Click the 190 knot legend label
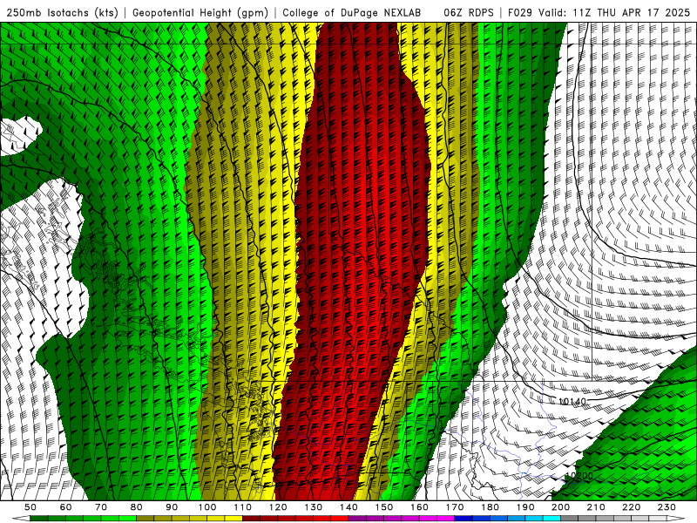Viewport: 697px width, 523px height. (x=525, y=507)
